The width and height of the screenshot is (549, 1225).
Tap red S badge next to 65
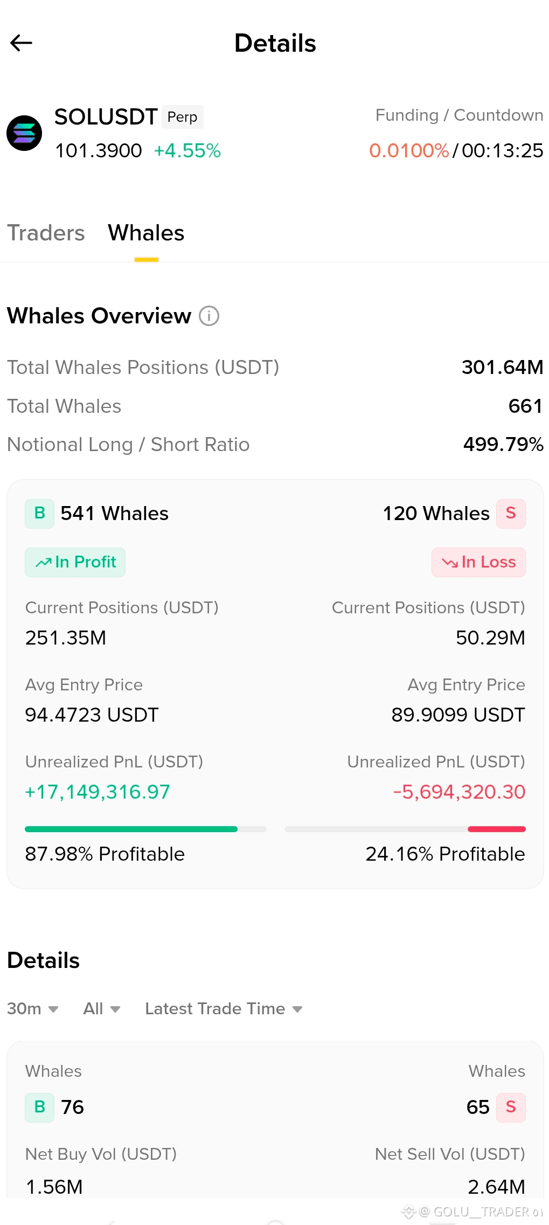click(511, 1108)
